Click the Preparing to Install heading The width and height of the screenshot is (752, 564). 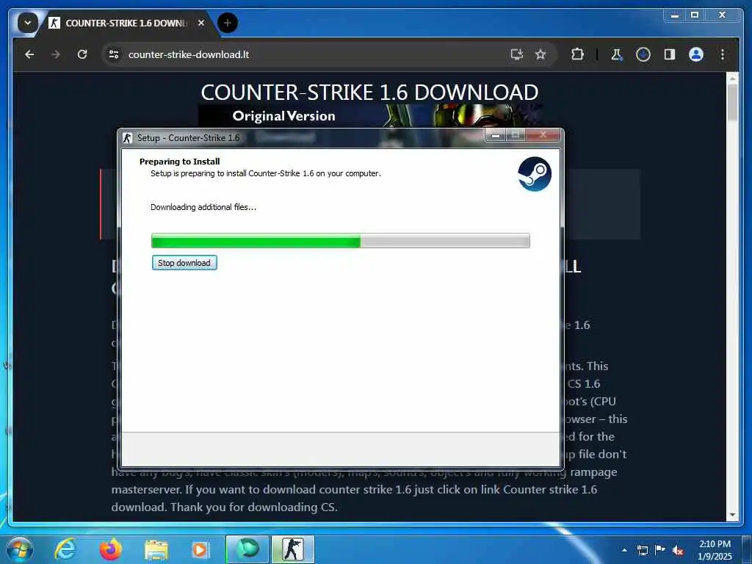click(x=179, y=162)
